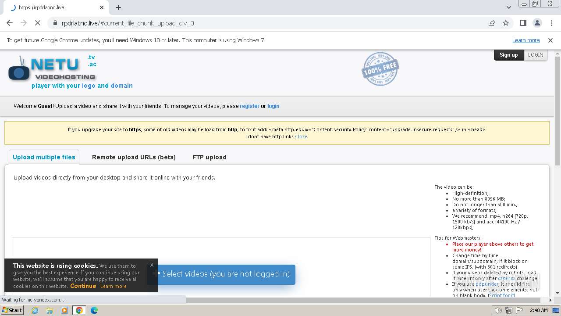Dismiss the Chrome update notification

click(x=550, y=40)
